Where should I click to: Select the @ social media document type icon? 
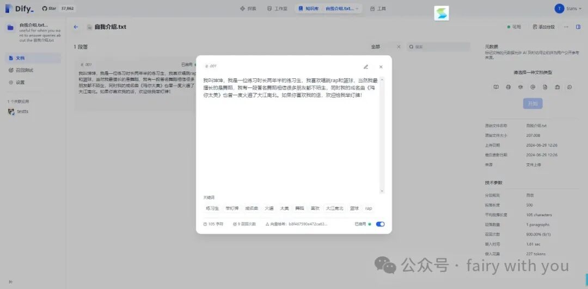coord(532,87)
